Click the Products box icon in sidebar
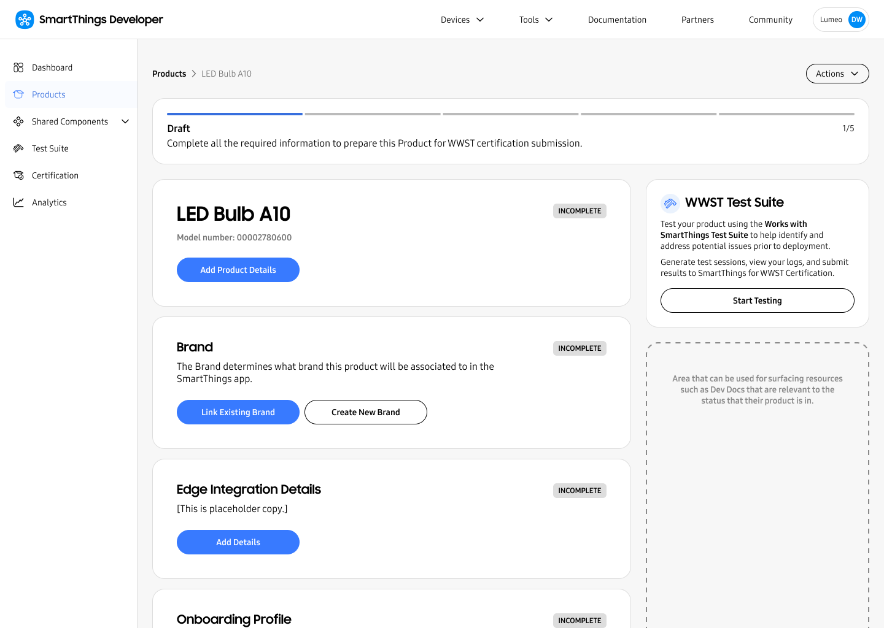 pyautogui.click(x=18, y=94)
